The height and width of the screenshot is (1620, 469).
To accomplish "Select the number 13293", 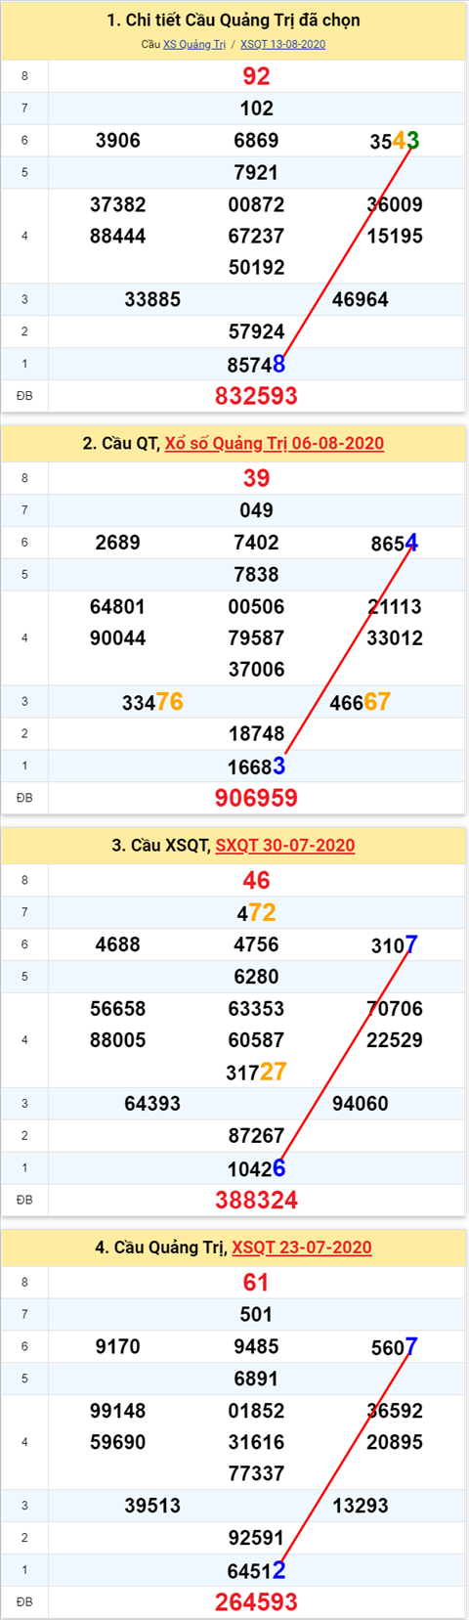I will pyautogui.click(x=361, y=1505).
